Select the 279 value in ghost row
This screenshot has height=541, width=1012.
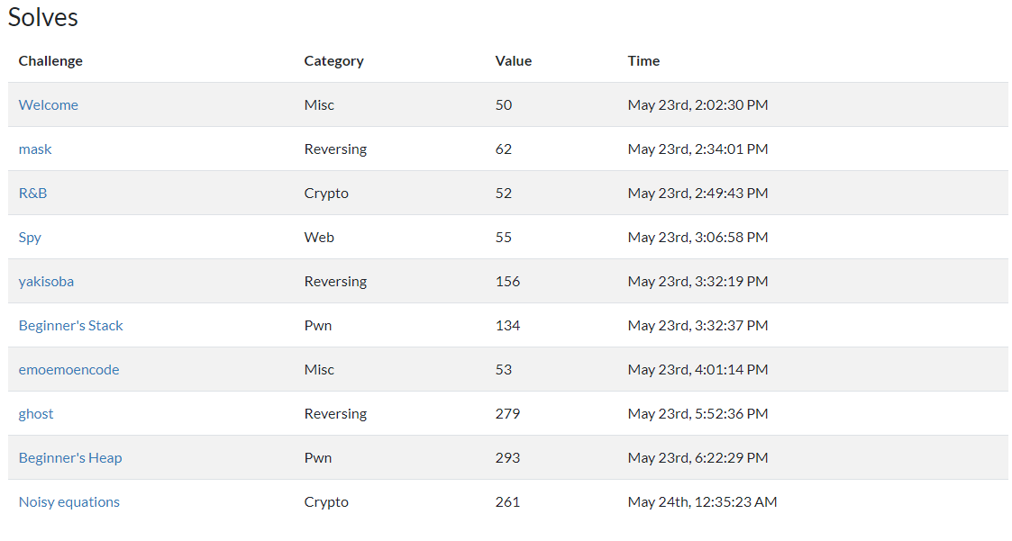[507, 413]
